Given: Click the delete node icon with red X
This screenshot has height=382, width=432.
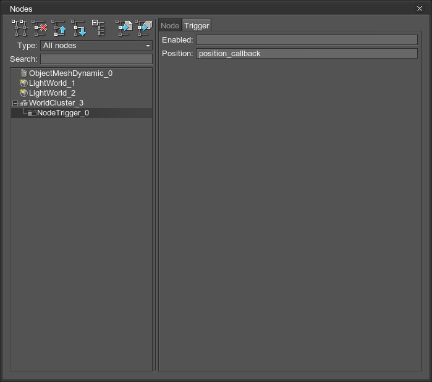Looking at the screenshot, I should 40,28.
